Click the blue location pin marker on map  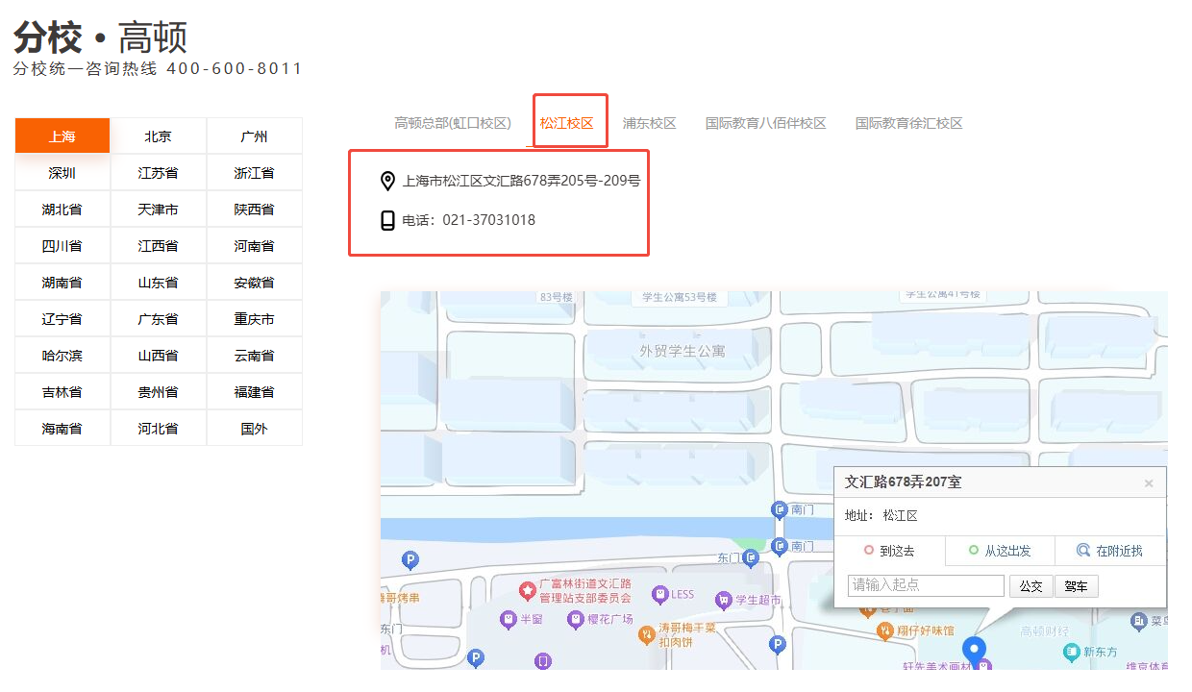tap(975, 650)
